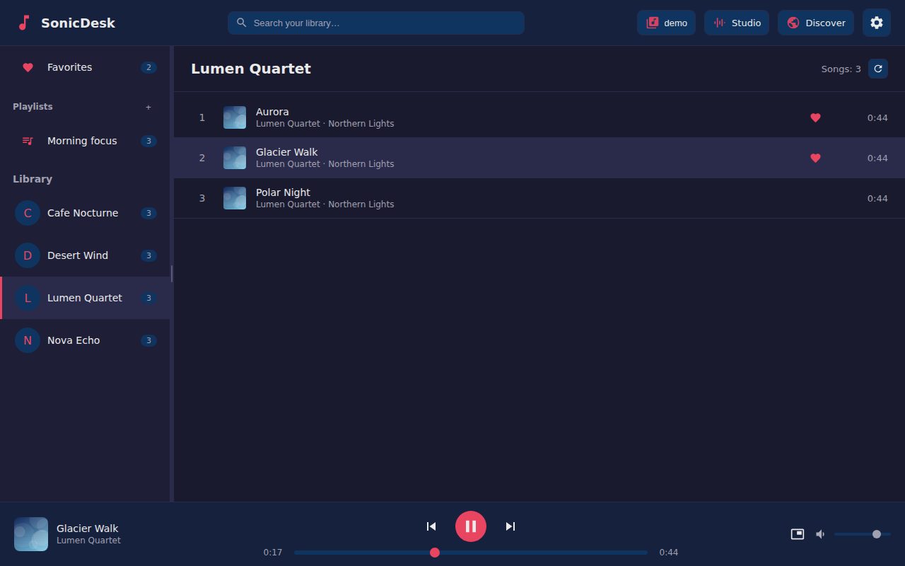Click the C avatar for Cafe Nocturne
This screenshot has width=905, height=566.
[x=28, y=213]
